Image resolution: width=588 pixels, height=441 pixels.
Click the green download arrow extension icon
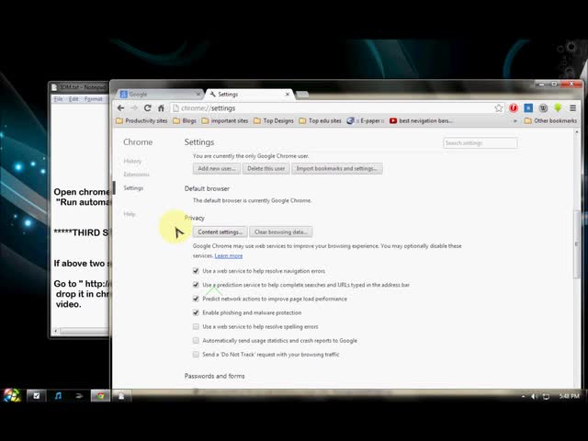click(558, 108)
